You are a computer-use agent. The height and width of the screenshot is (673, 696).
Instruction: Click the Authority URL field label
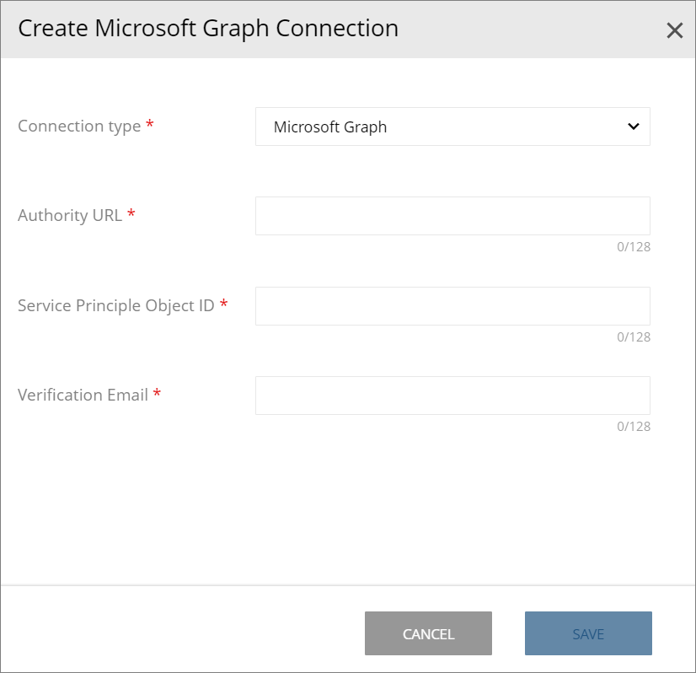click(68, 215)
